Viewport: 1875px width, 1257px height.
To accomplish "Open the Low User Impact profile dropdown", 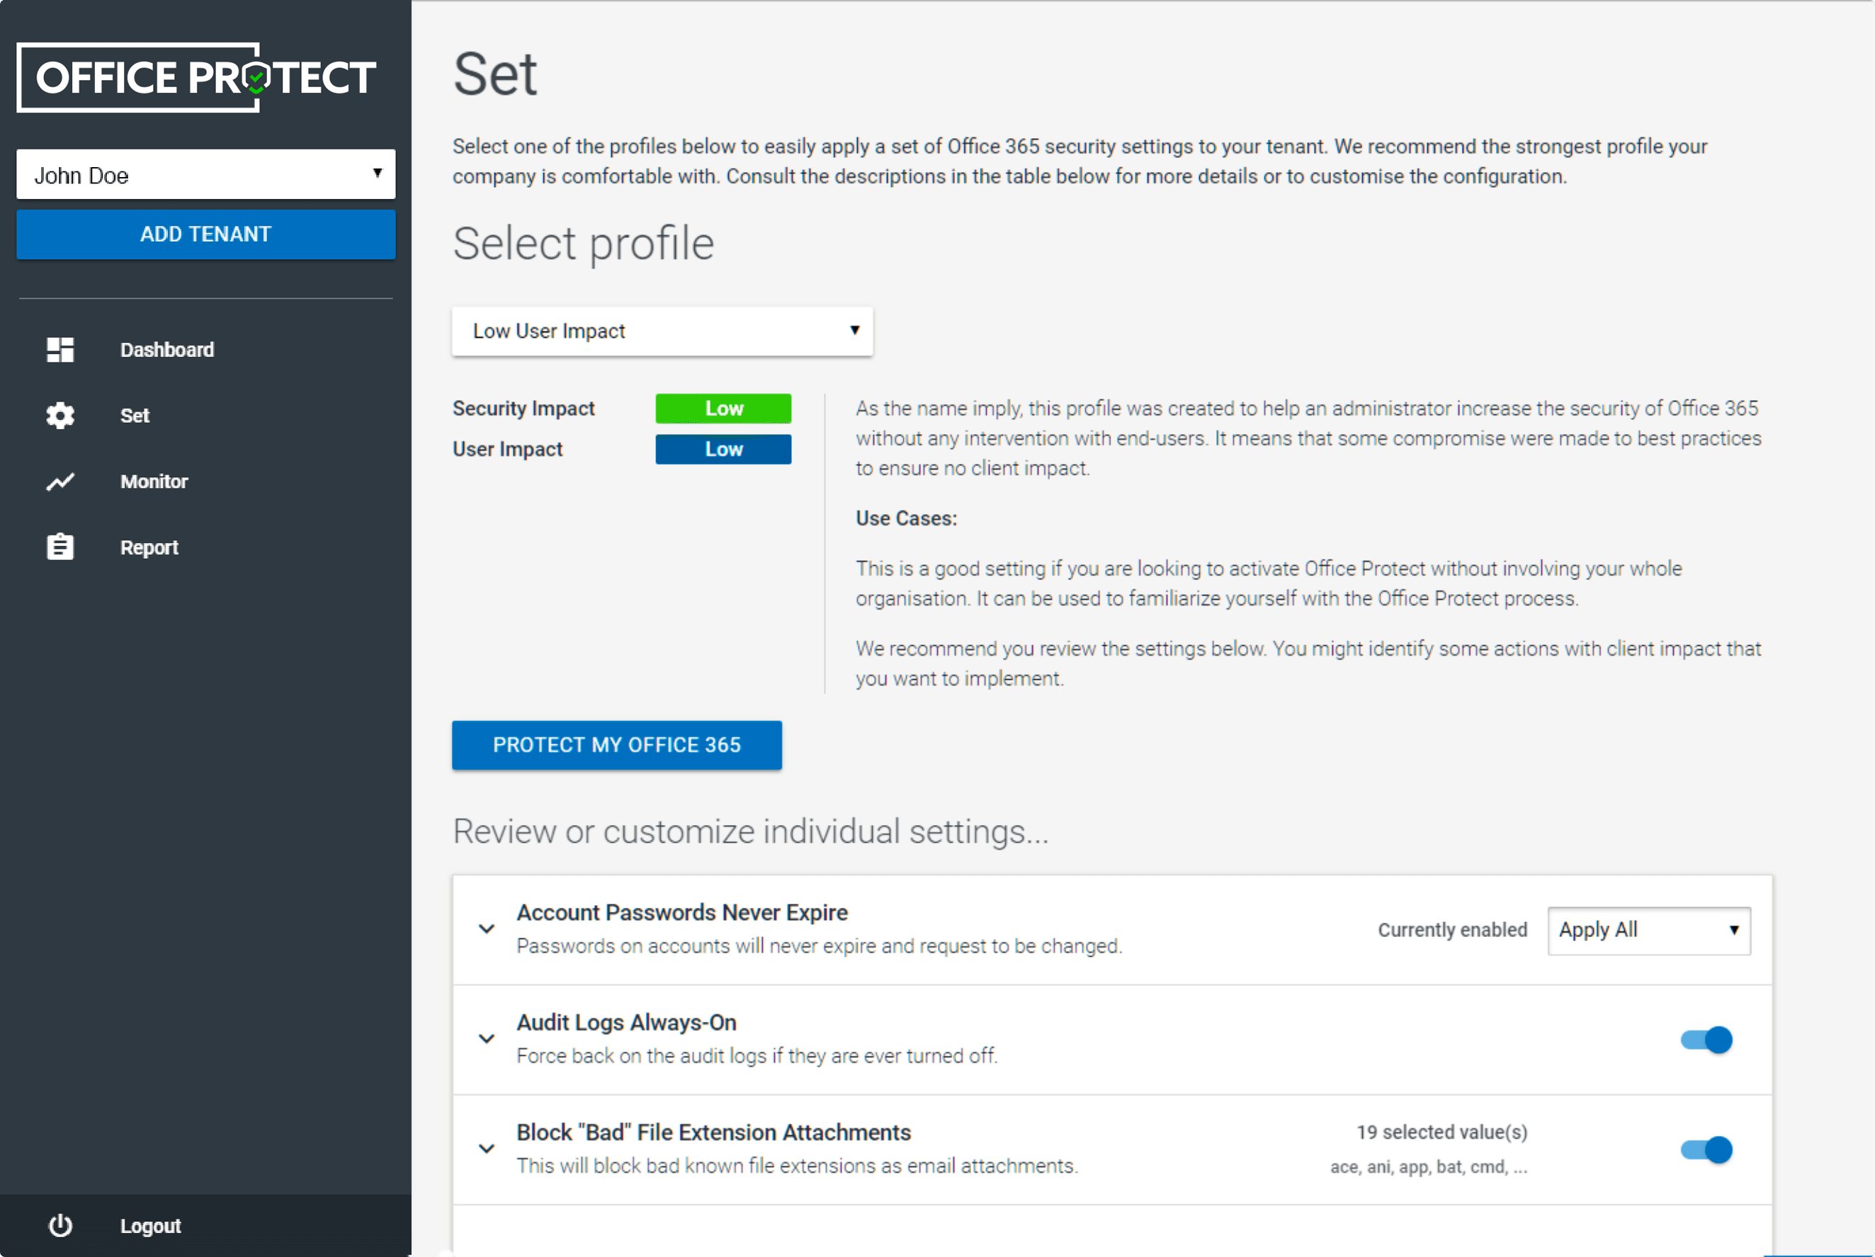I will click(x=662, y=331).
